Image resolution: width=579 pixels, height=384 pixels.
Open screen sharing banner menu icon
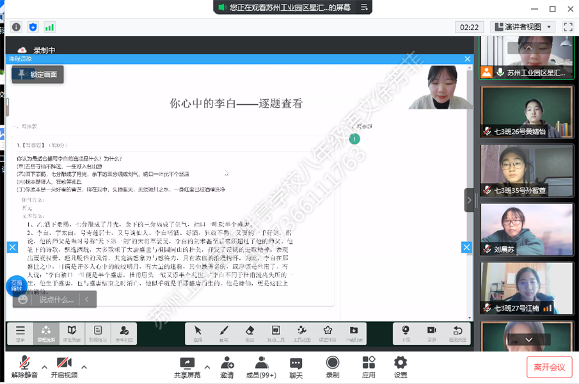[364, 7]
